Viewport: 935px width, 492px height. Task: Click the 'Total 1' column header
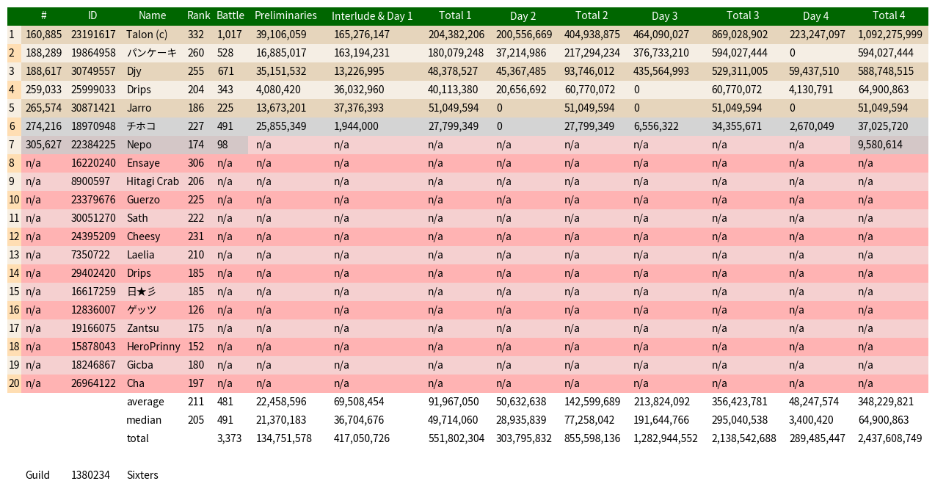(455, 15)
